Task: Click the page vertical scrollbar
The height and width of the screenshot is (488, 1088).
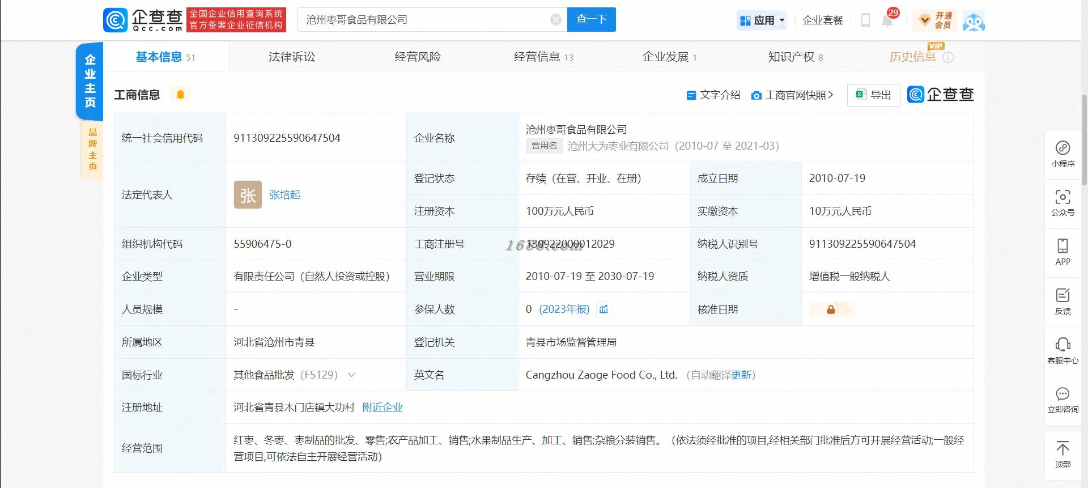Action: 1085,139
